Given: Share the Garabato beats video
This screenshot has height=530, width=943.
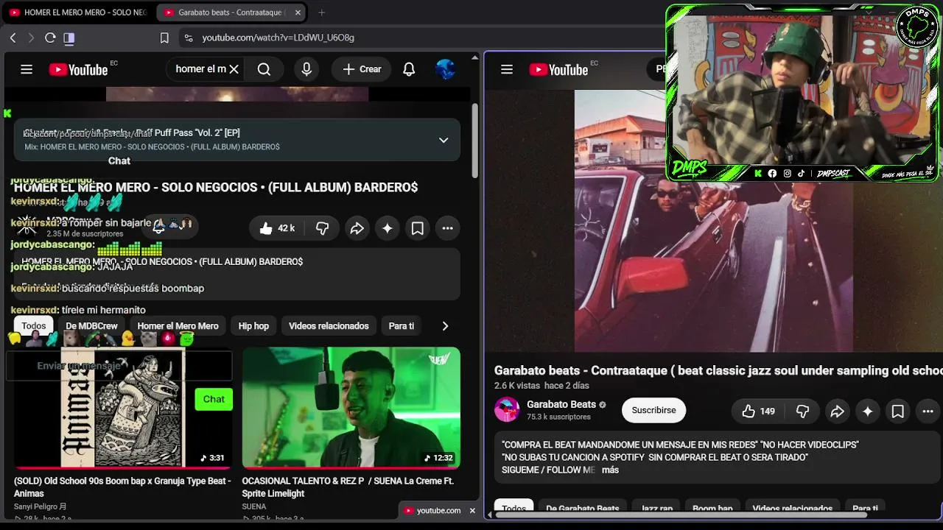Looking at the screenshot, I should 837,411.
